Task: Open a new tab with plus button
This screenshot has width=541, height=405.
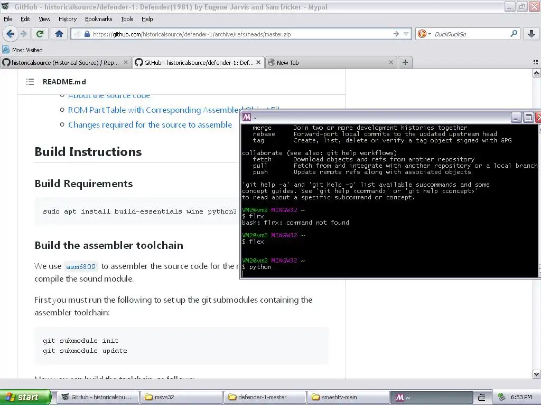Action: coord(405,62)
